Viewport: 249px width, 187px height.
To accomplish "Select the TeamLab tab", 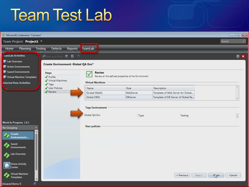I will click(88, 49).
